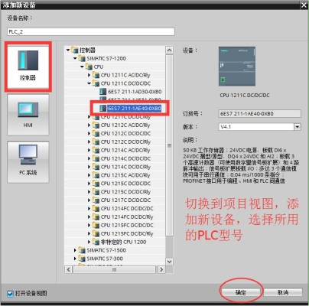Select the 6ES7 211-1AE40-0XB0 tree item

[134, 109]
